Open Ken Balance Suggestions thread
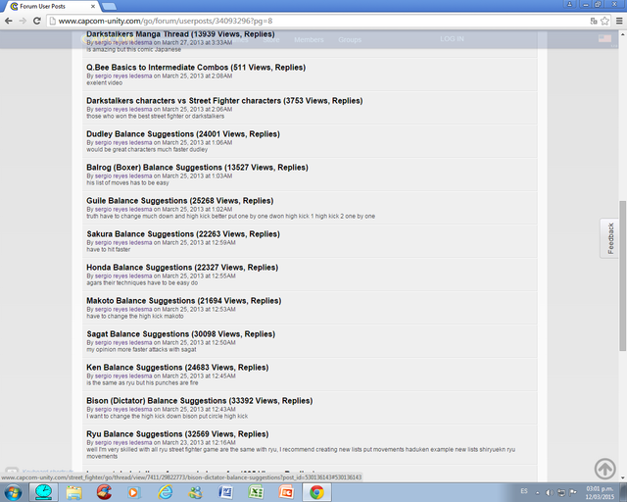 [x=177, y=367]
